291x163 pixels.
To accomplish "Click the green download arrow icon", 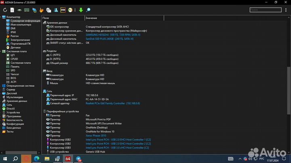I will tap(81, 10).
